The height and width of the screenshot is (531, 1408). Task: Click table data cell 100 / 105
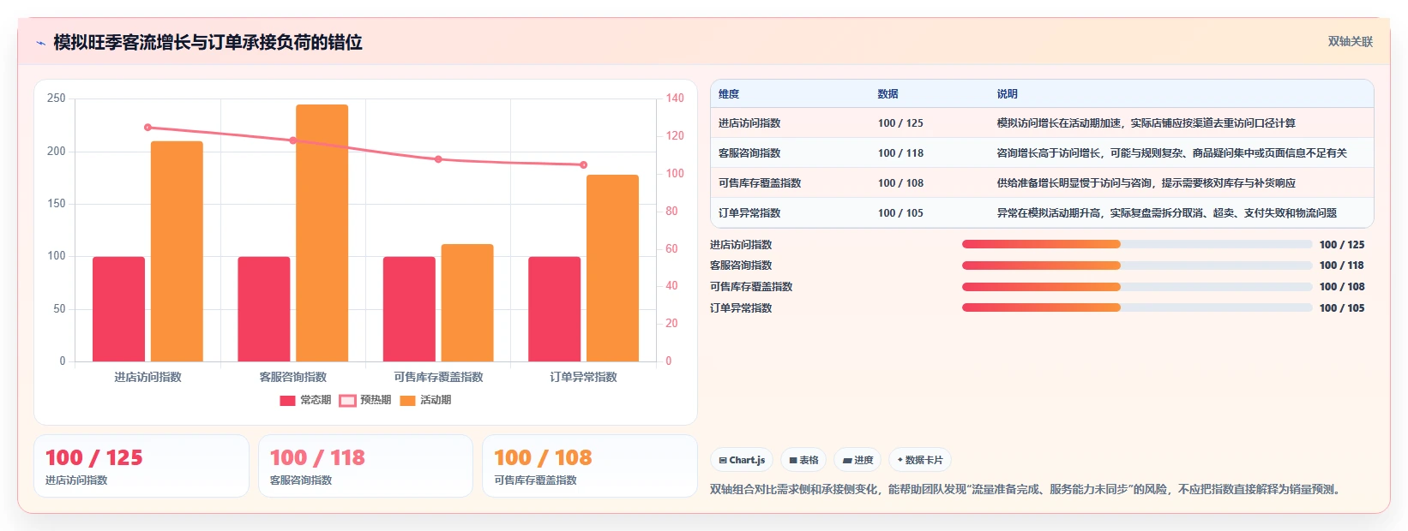point(900,213)
